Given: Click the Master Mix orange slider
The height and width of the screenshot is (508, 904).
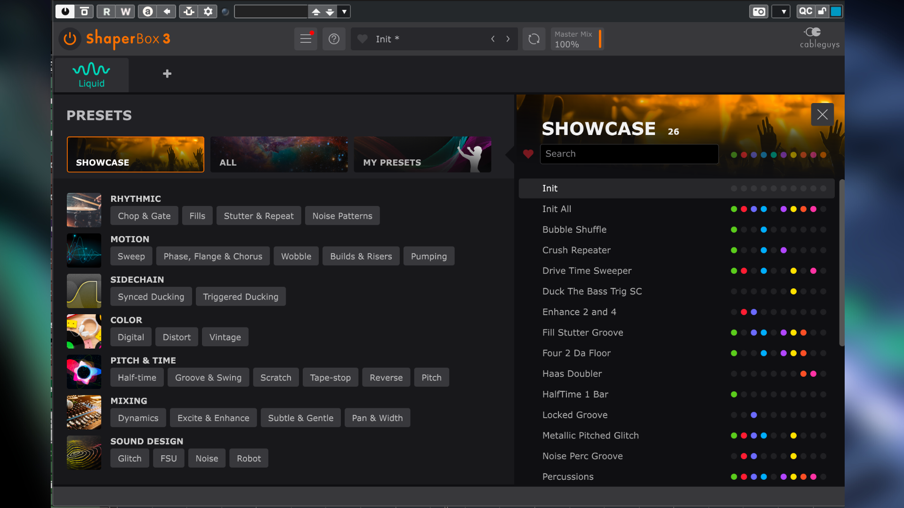Looking at the screenshot, I should coord(600,39).
